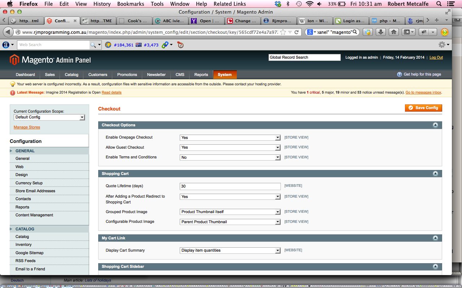Open the Current Configuration Scope dropdown
The width and height of the screenshot is (462, 288).
(x=49, y=117)
